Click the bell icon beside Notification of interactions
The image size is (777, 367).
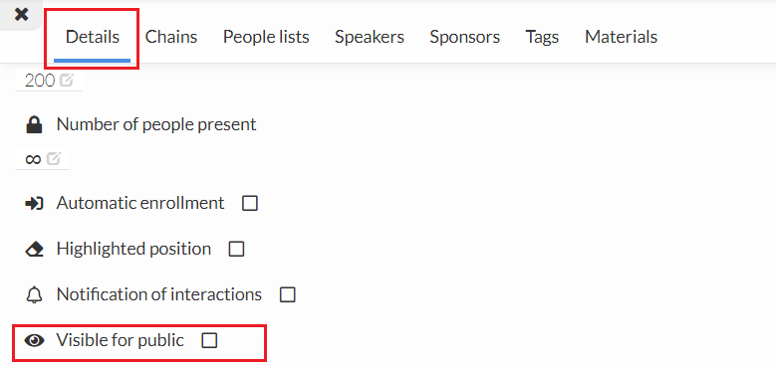[34, 294]
